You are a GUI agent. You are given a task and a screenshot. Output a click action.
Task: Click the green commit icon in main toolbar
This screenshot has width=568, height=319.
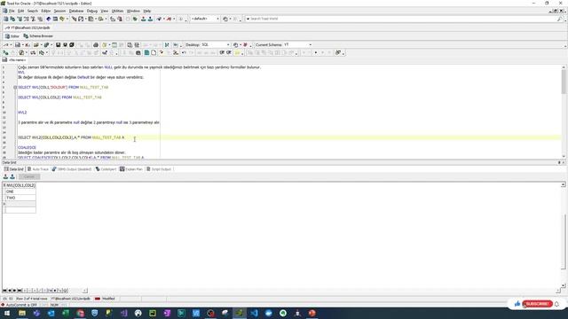click(144, 19)
